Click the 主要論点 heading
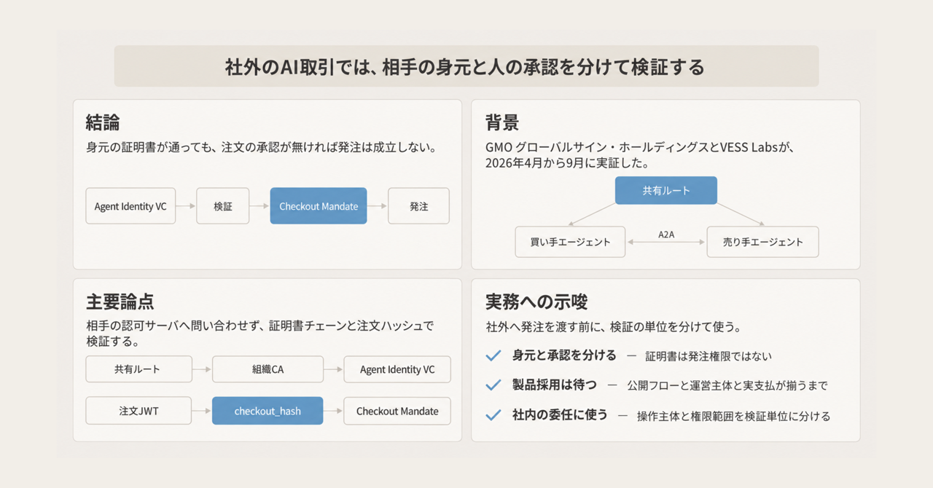Image resolution: width=933 pixels, height=488 pixels. [x=120, y=302]
